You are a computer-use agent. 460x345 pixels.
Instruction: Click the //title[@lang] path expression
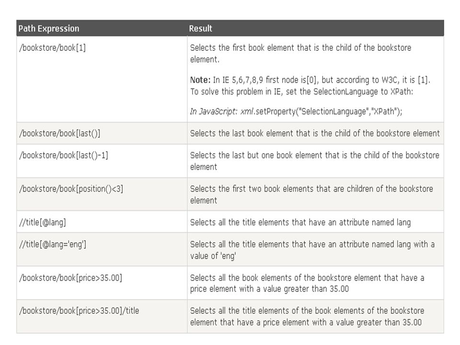pyautogui.click(x=43, y=222)
